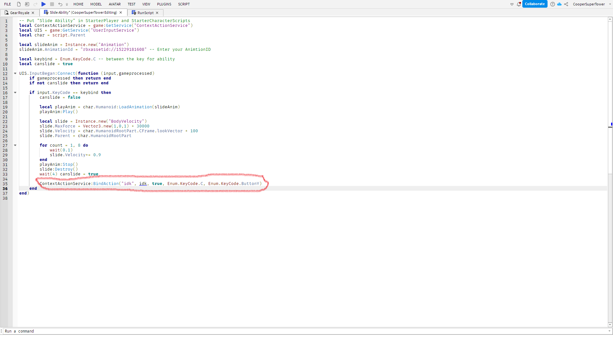The width and height of the screenshot is (613, 345).
Task: Click the blue Play test button
Action: coord(43,4)
